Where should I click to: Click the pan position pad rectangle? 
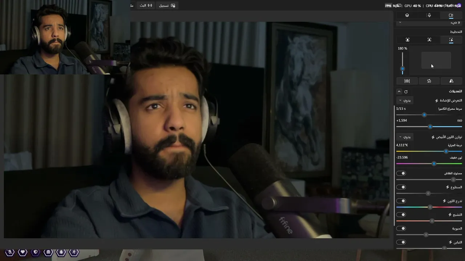click(436, 60)
